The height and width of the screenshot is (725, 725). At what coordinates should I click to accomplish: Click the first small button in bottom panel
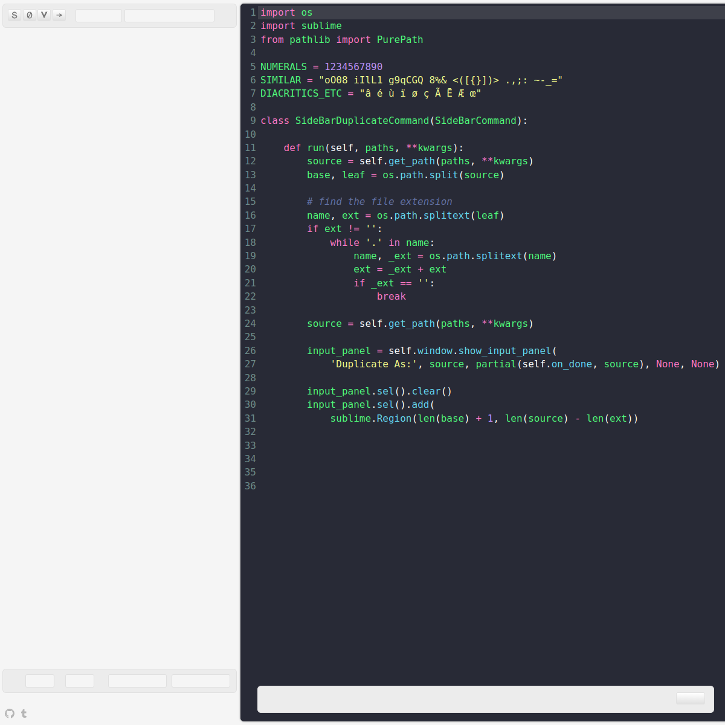[39, 680]
